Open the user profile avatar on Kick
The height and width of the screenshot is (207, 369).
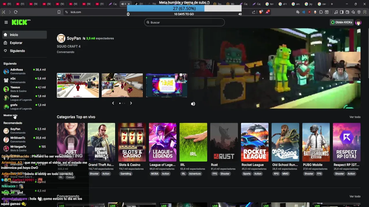(x=358, y=22)
